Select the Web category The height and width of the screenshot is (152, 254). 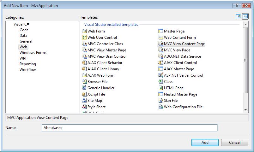[x=23, y=47]
